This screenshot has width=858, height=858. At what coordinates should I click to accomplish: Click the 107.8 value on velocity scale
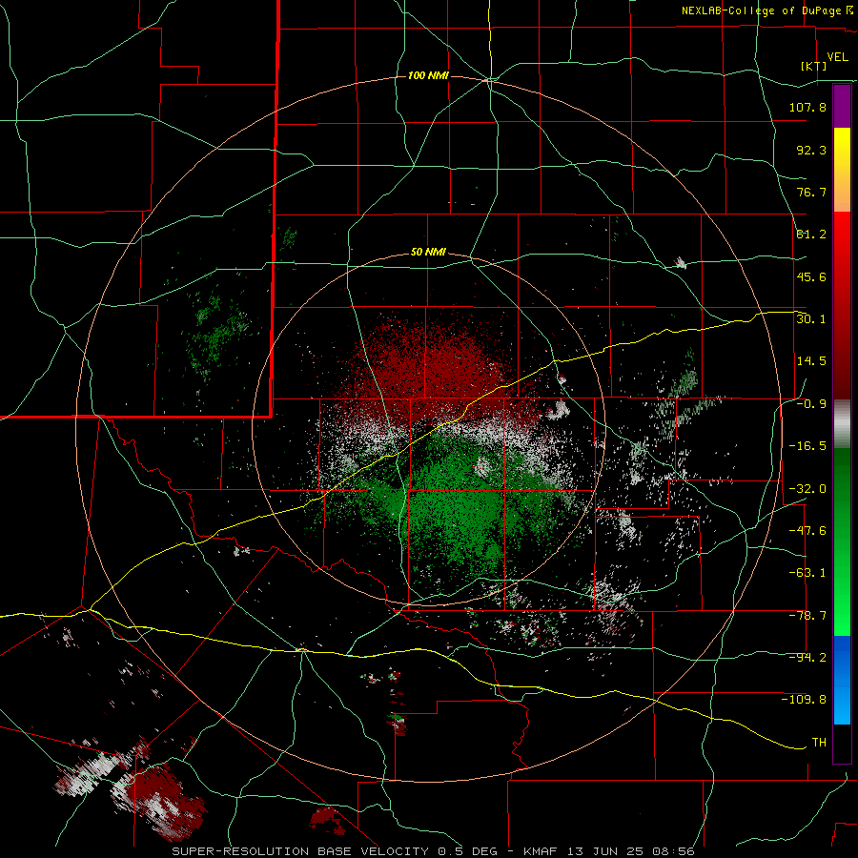(x=807, y=107)
